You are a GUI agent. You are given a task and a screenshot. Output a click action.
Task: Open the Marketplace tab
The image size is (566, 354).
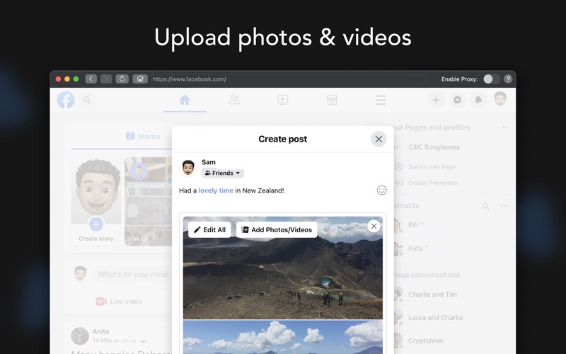[332, 100]
